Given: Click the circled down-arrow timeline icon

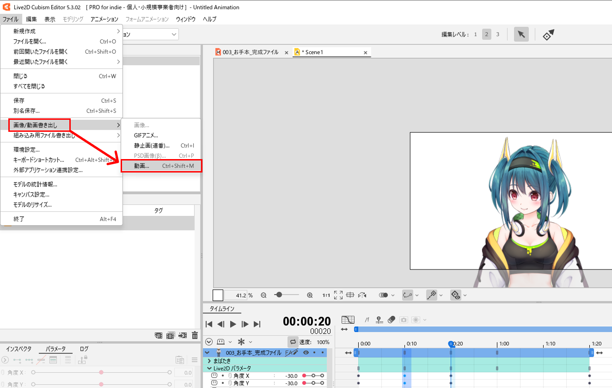Looking at the screenshot, I should [x=209, y=342].
